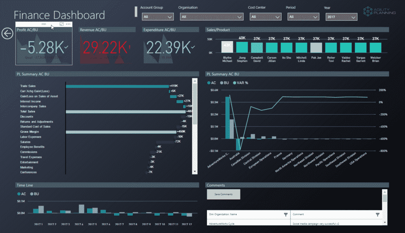Open the Year dropdown showing 2017
This screenshot has width=405, height=233.
[341, 17]
